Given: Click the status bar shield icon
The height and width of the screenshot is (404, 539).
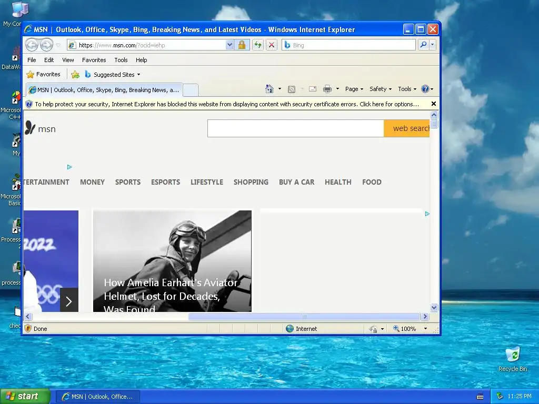Looking at the screenshot, I should tap(28, 328).
